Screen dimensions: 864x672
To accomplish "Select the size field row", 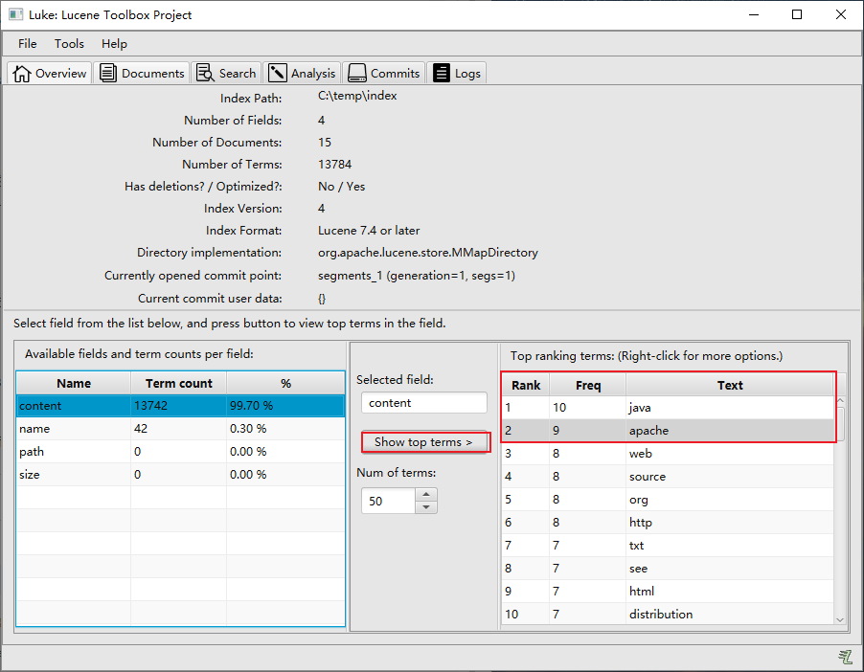I will [181, 474].
